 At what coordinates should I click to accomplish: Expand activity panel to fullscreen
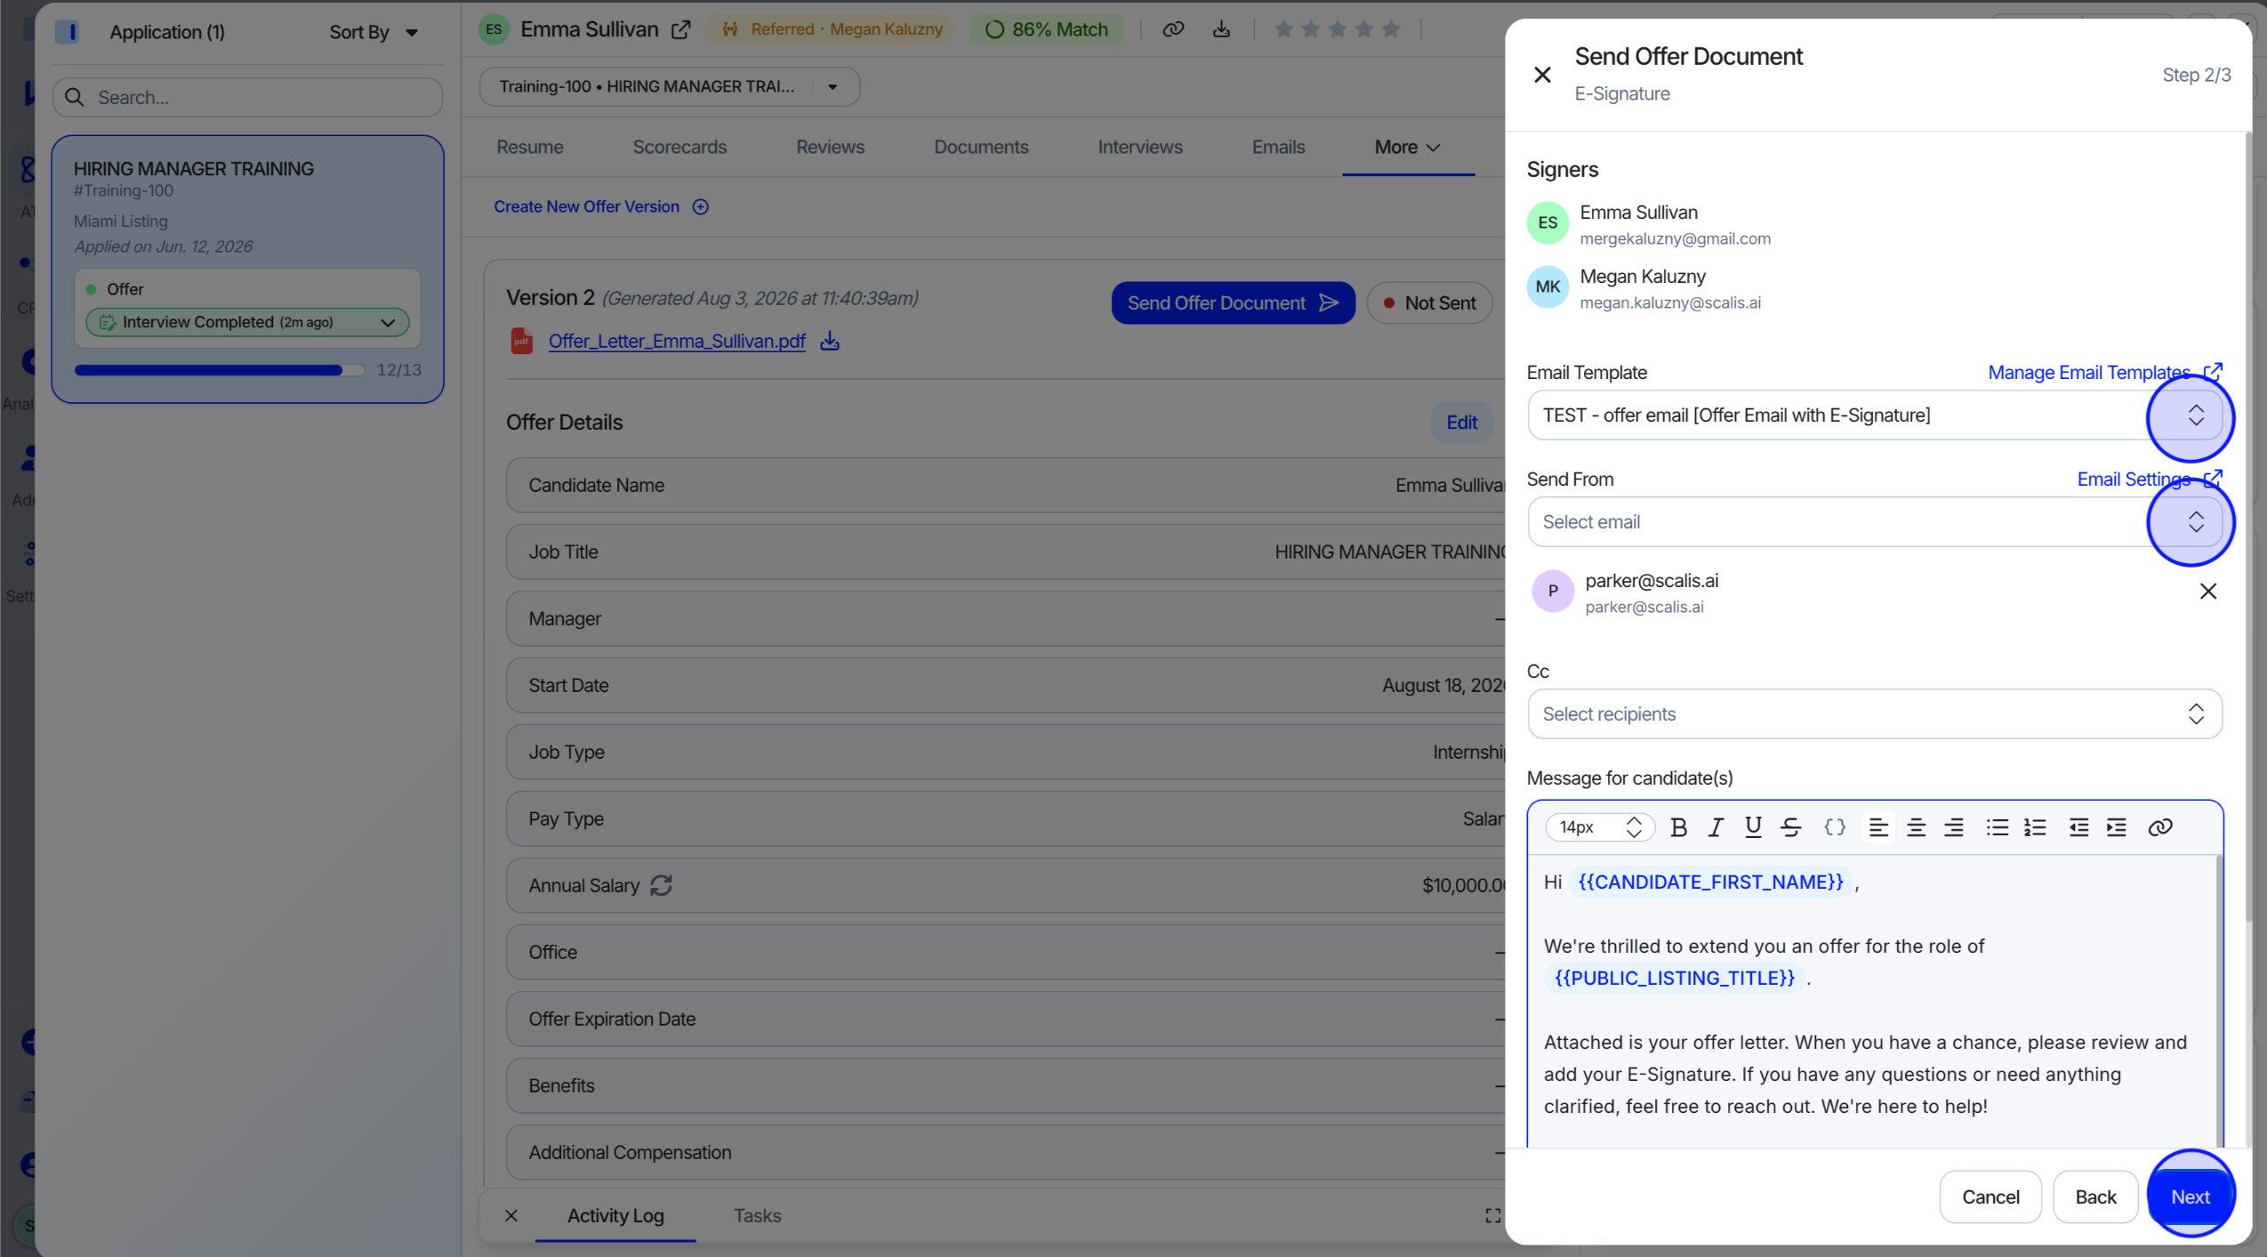(x=1492, y=1215)
